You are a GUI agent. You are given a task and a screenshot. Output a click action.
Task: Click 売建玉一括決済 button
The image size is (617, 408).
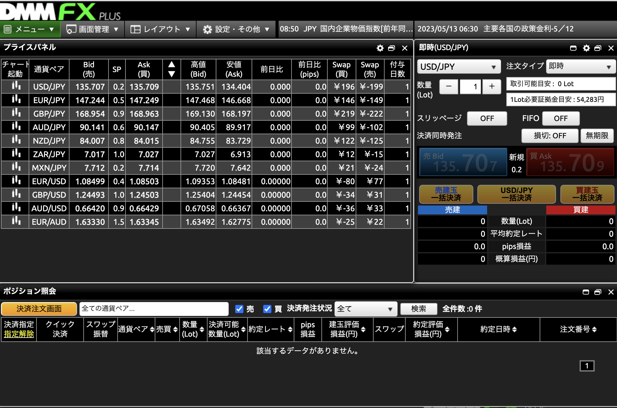coord(446,194)
